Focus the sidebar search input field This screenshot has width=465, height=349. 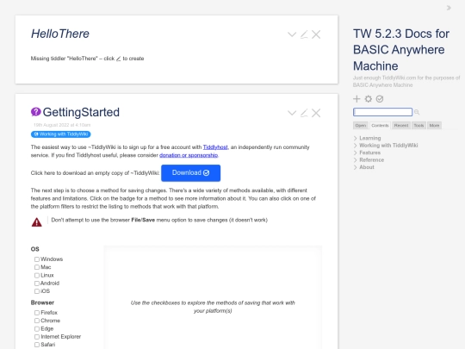pyautogui.click(x=382, y=112)
